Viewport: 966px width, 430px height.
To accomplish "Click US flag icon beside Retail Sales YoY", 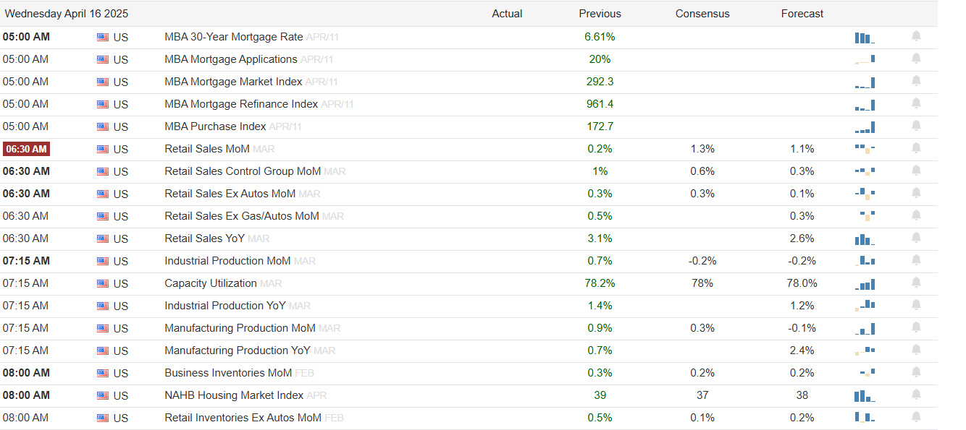I will tap(103, 238).
